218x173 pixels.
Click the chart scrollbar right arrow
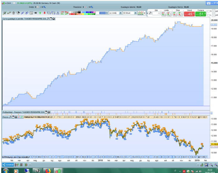pos(198,165)
